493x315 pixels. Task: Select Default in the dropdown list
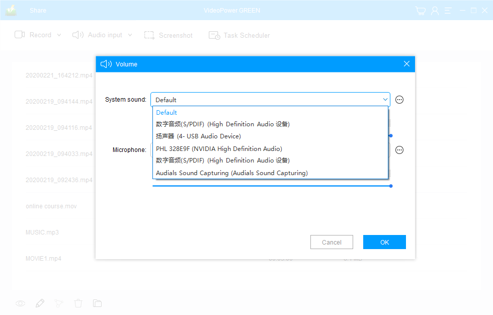pos(167,113)
